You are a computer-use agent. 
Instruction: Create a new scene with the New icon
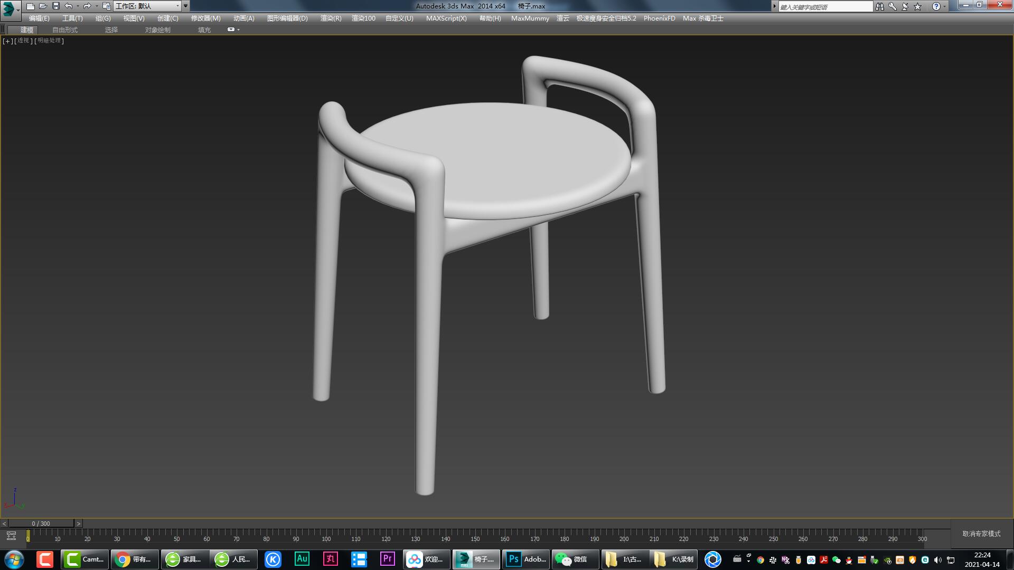[31, 6]
